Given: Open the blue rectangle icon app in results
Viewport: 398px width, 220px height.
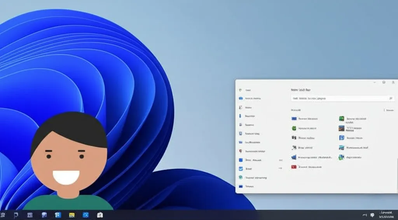Looking at the screenshot, I should [x=294, y=118].
